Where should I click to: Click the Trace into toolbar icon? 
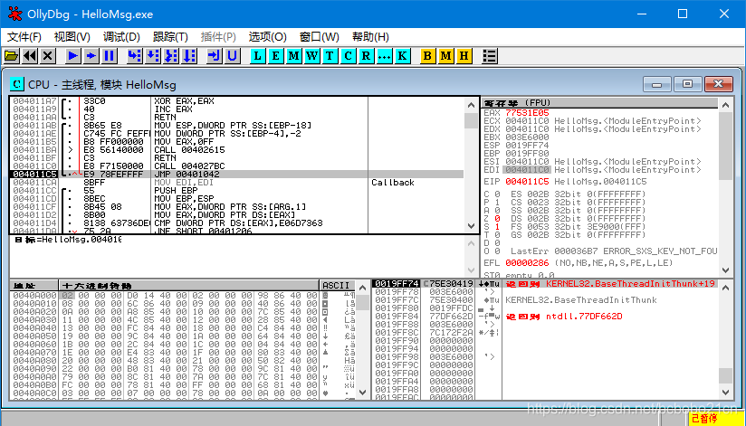coord(171,56)
